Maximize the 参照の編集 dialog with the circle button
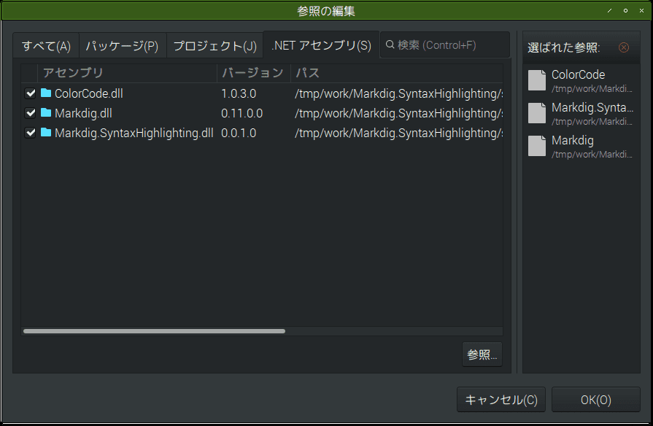The width and height of the screenshot is (653, 426). coord(625,10)
